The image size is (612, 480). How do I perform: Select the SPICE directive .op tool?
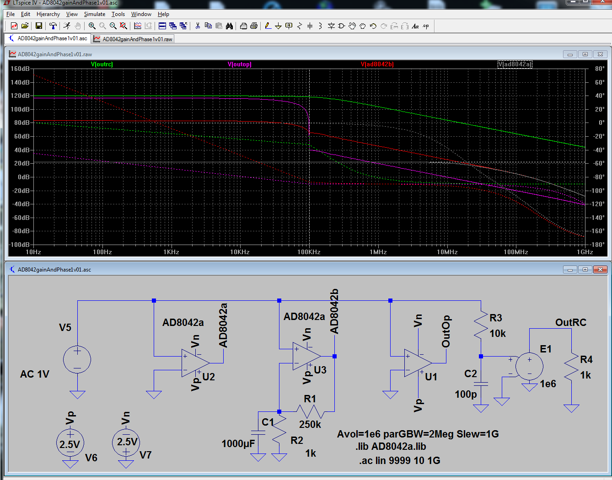click(x=426, y=26)
